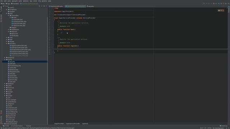Toggle the Structure tool window stripe button
Screen dimensions: 230x129
(1, 18)
